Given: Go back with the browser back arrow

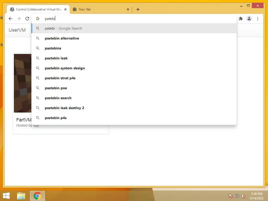Looking at the screenshot, I should [10, 19].
